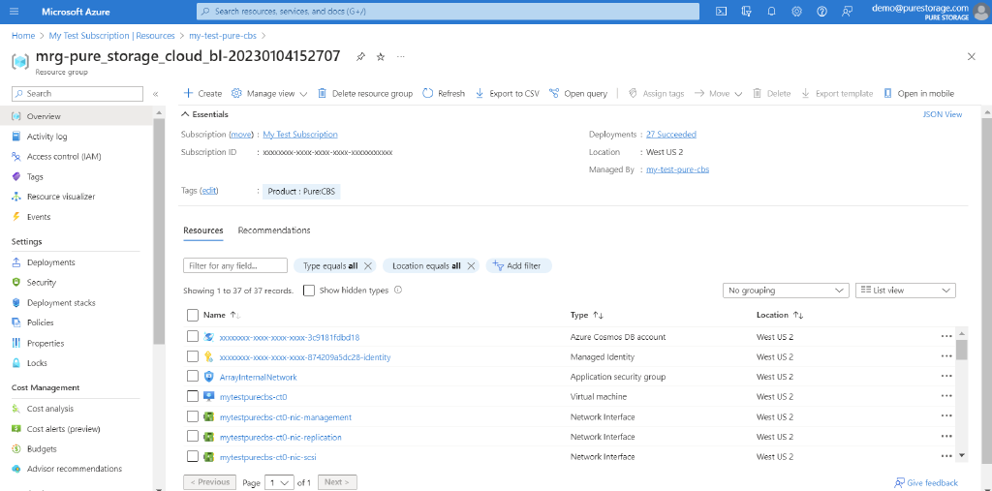Collapse the left sidebar menu
The width and height of the screenshot is (992, 491).
point(155,94)
